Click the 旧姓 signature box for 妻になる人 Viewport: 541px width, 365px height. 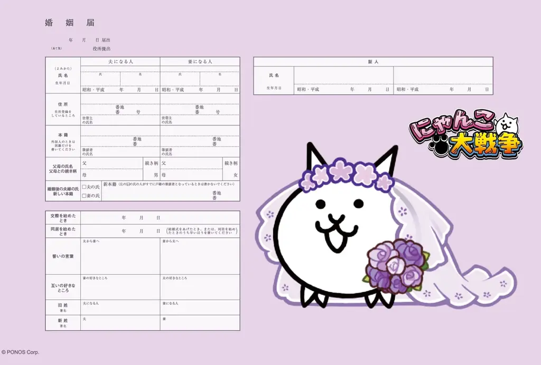click(x=200, y=307)
